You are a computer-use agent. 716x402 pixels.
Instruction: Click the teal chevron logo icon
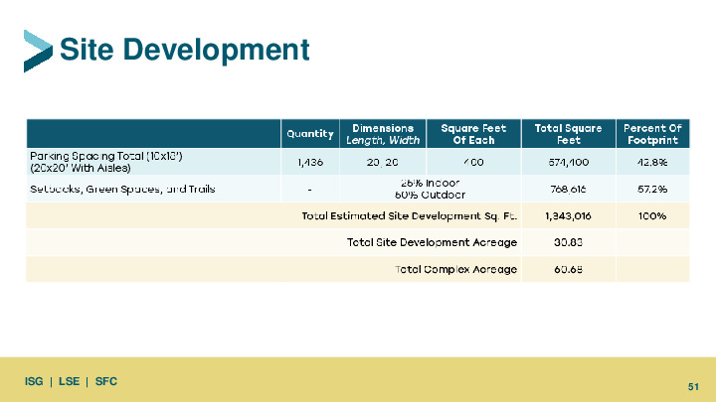(x=38, y=51)
